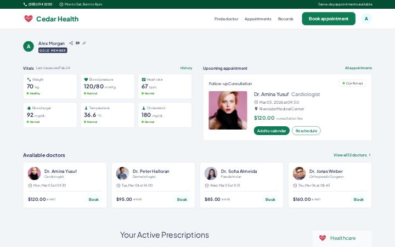Image resolution: width=395 pixels, height=247 pixels.
Task: Open the All appointments link
Action: [358, 68]
